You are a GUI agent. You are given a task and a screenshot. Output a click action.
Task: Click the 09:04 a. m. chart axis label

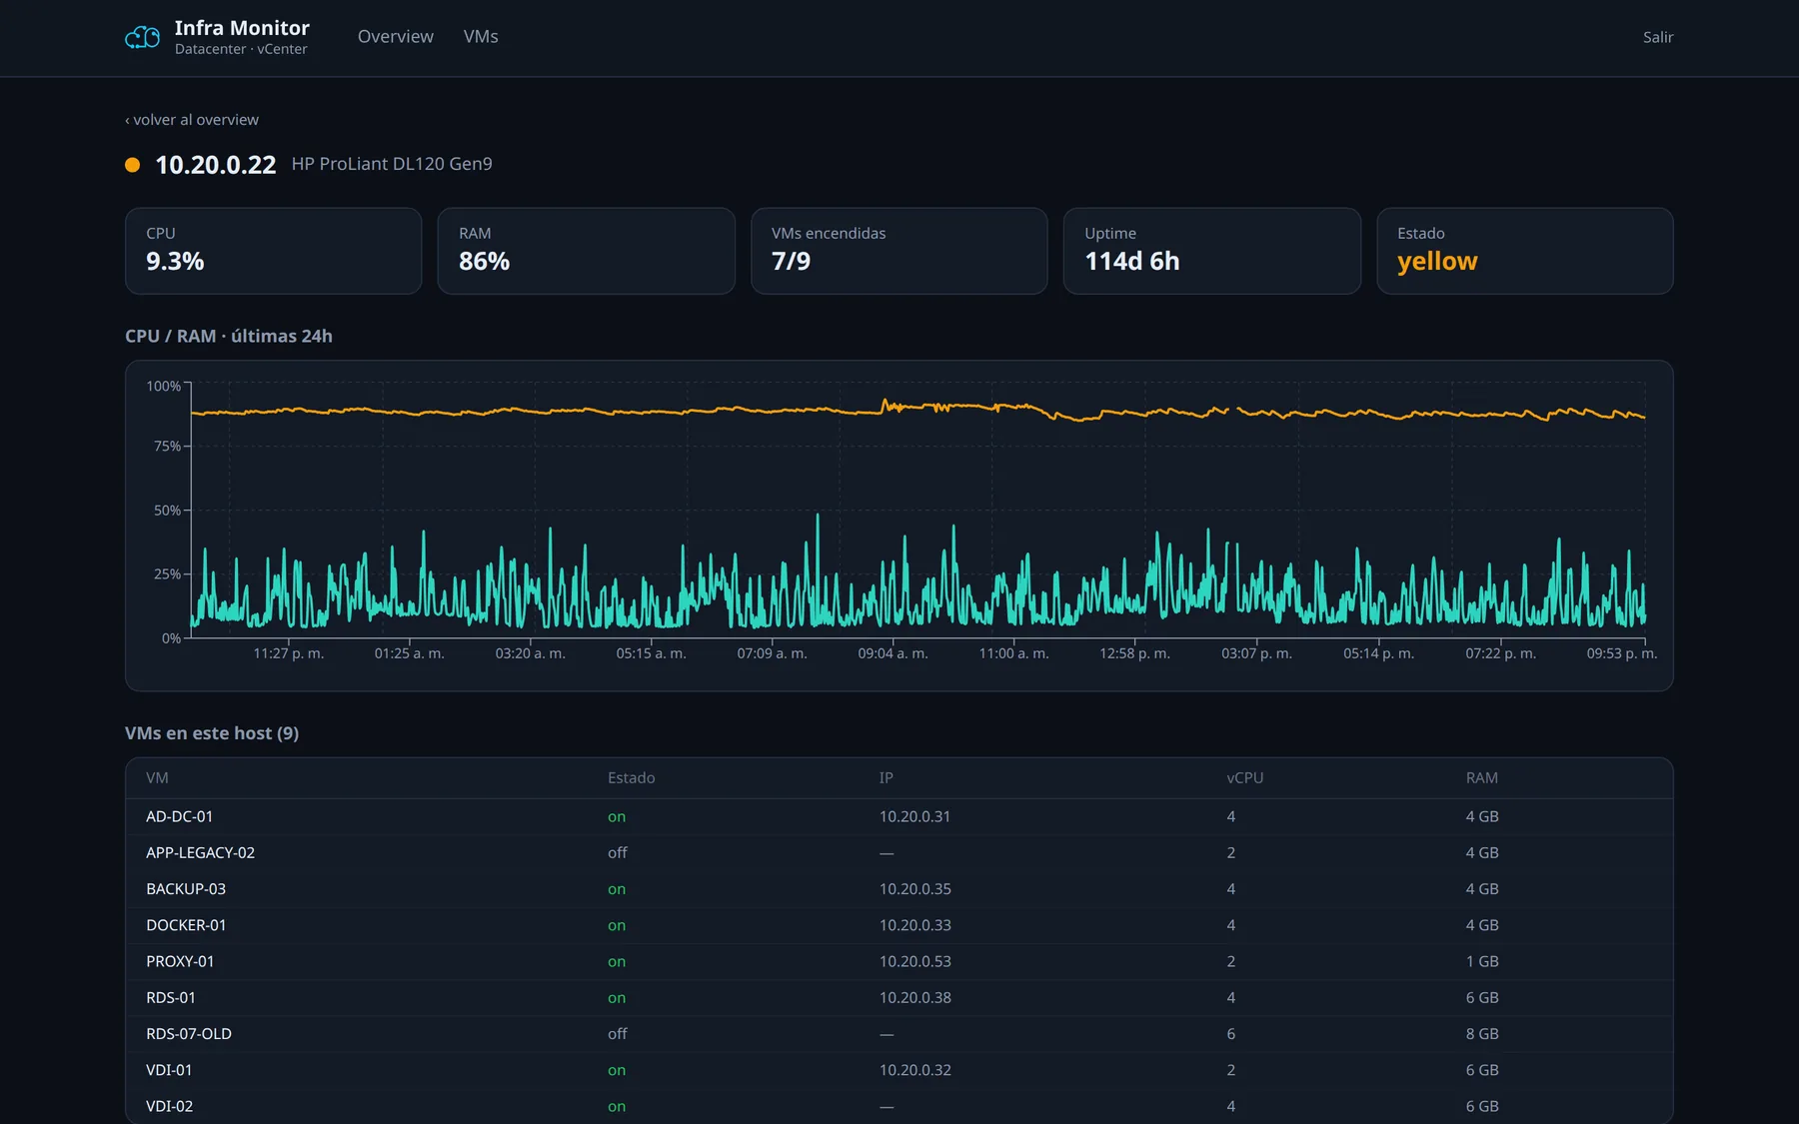pyautogui.click(x=893, y=653)
